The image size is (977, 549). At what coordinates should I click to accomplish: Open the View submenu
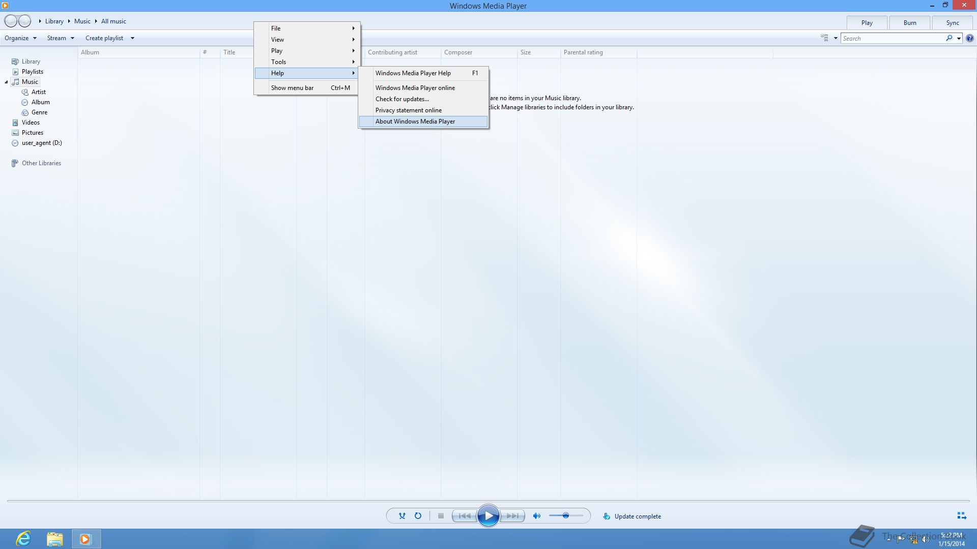pos(307,40)
